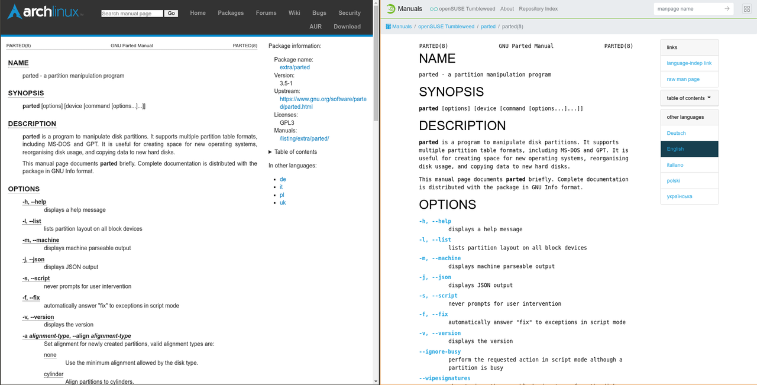
Task: Focus the Search manual page field
Action: [132, 13]
